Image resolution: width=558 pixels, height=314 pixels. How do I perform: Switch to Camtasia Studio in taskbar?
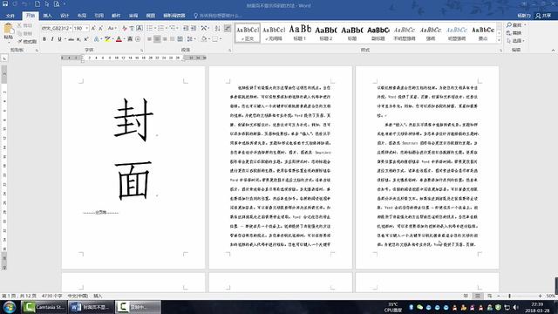click(x=44, y=307)
